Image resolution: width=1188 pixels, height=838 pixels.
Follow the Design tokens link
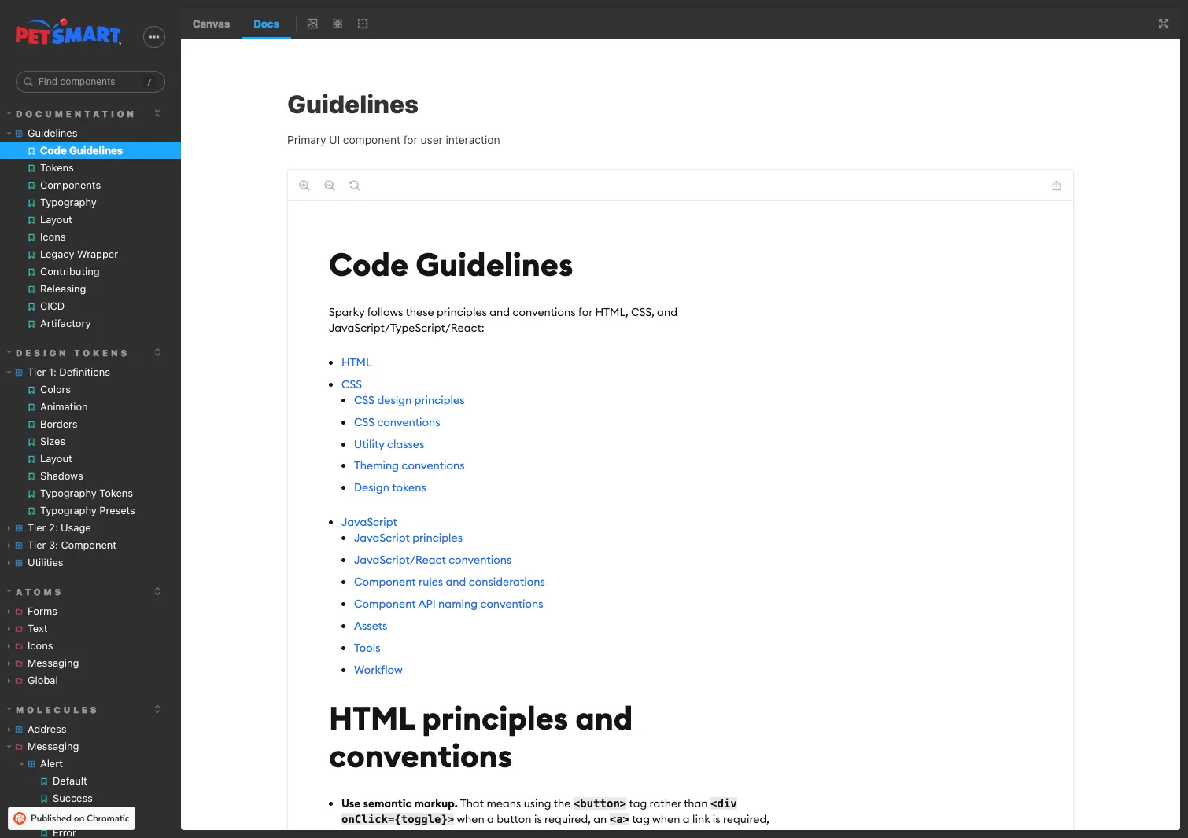[390, 487]
